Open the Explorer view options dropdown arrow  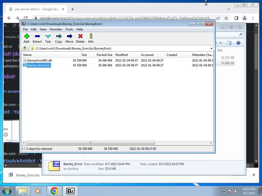click(221, 43)
